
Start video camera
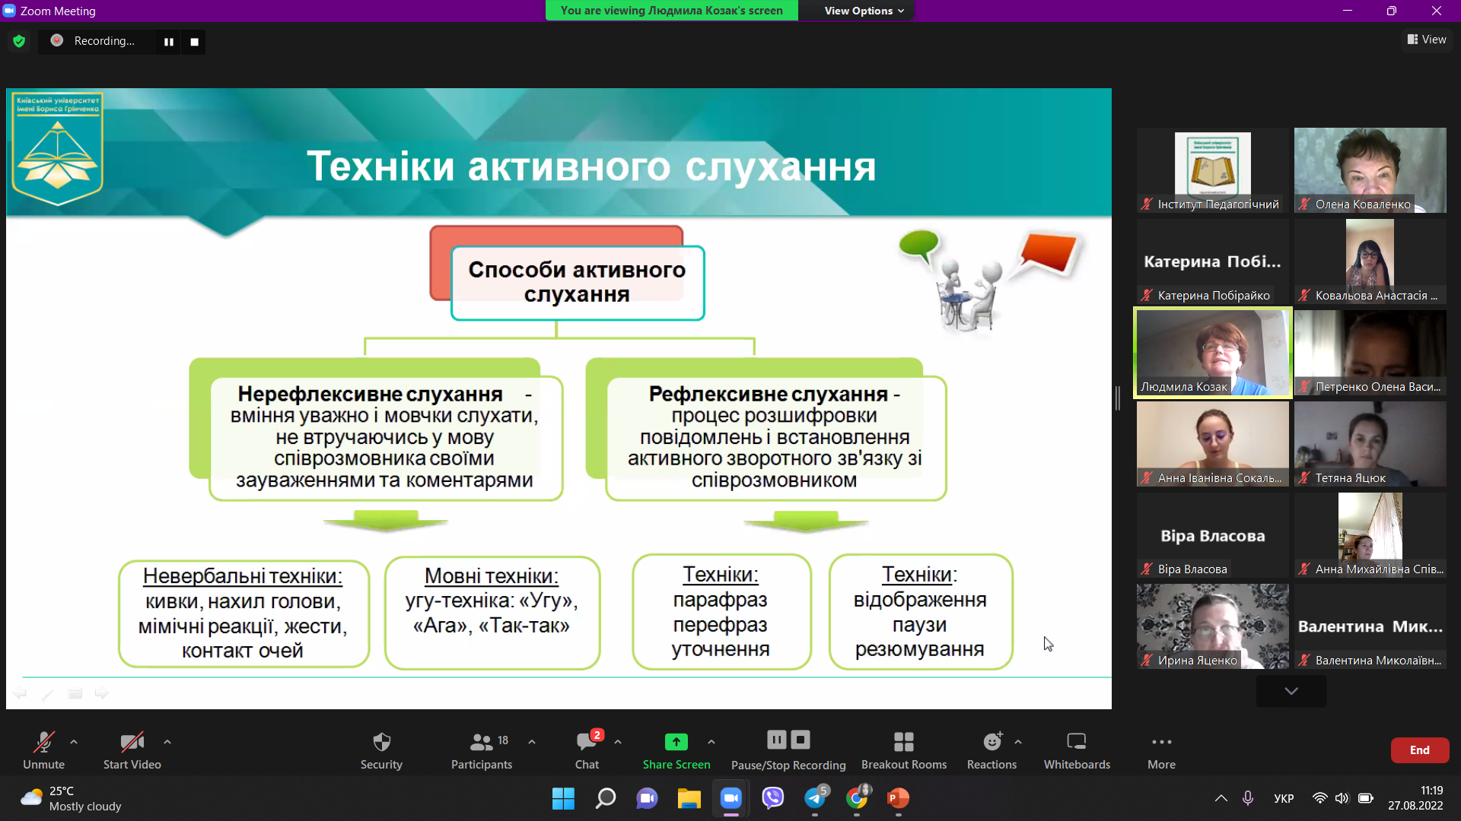pyautogui.click(x=132, y=749)
